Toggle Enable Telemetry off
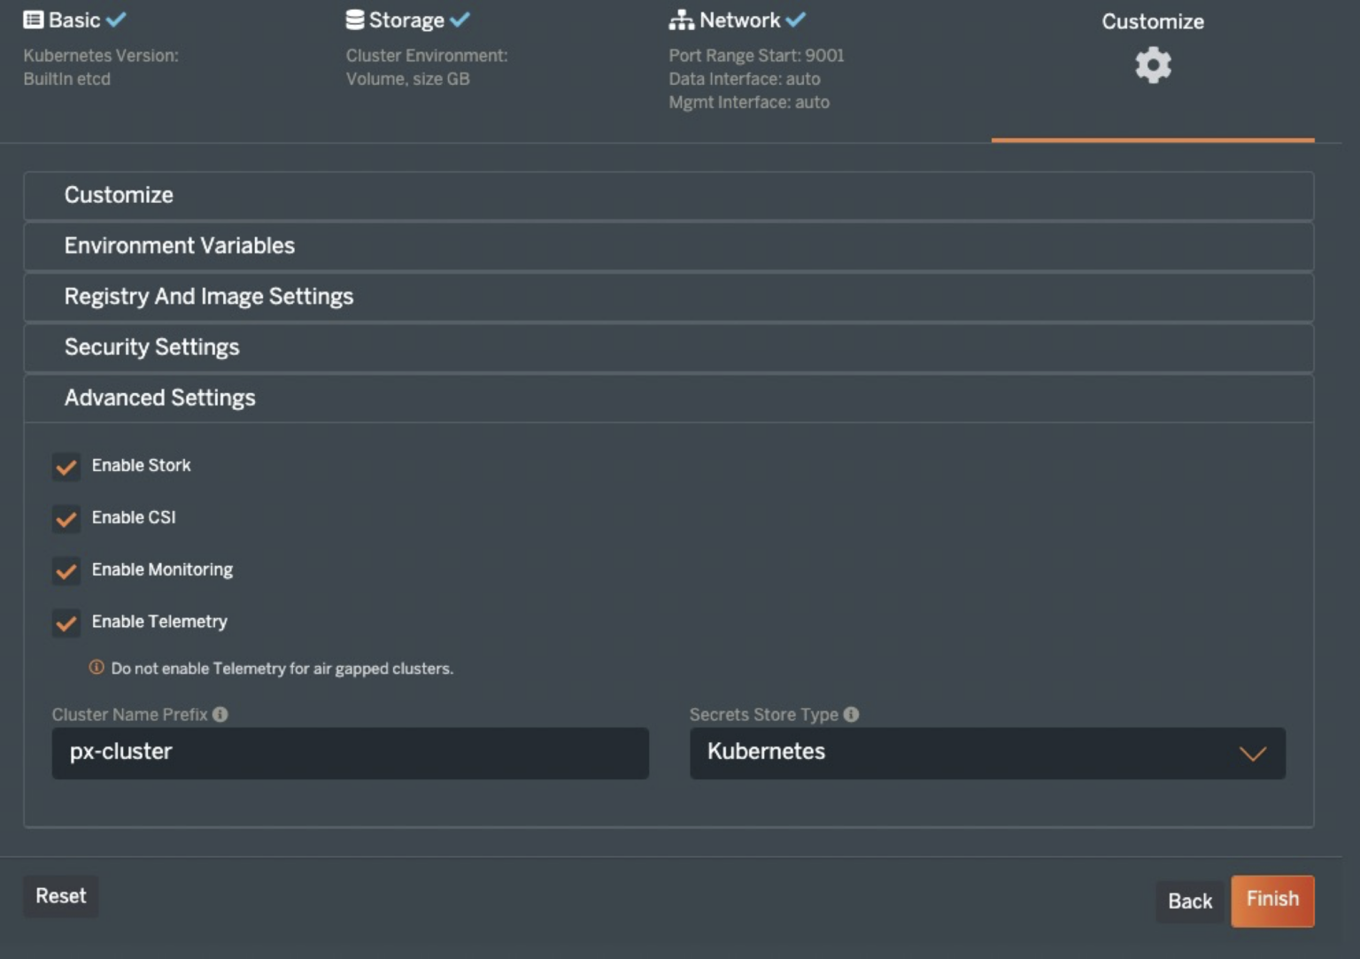1360x959 pixels. click(x=66, y=623)
